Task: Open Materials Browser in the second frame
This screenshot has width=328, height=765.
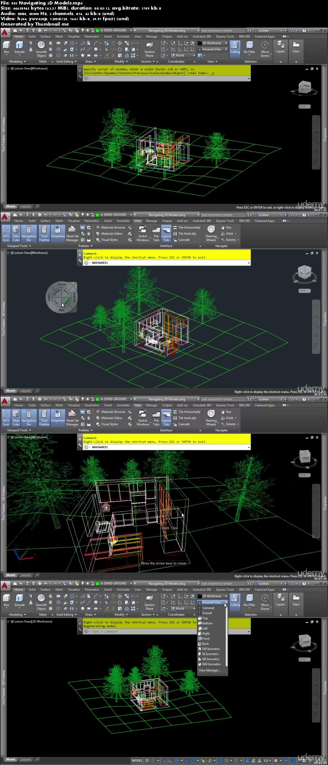Action: [x=111, y=227]
